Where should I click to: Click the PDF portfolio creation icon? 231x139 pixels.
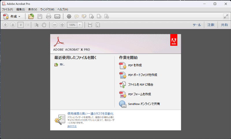[x=123, y=75]
